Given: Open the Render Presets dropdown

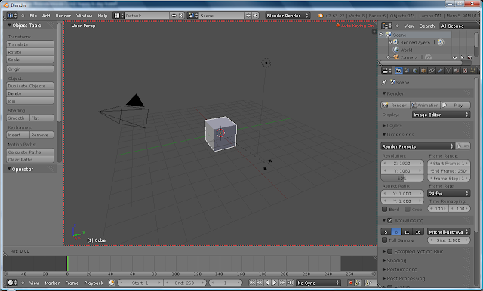Looking at the screenshot, I should [x=417, y=146].
